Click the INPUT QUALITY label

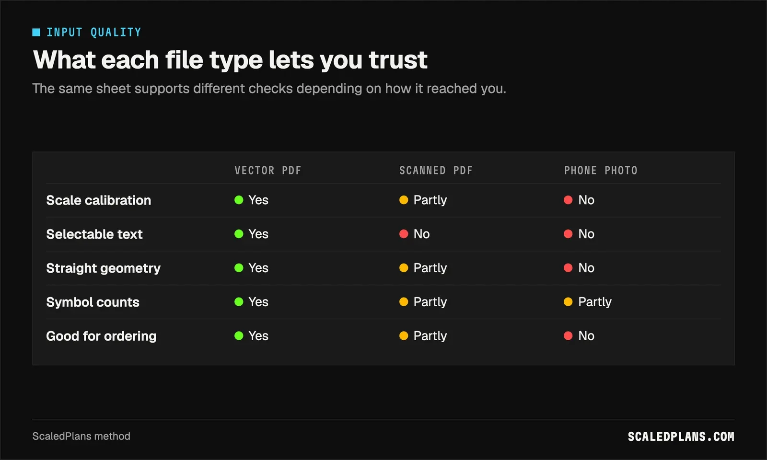click(x=94, y=32)
